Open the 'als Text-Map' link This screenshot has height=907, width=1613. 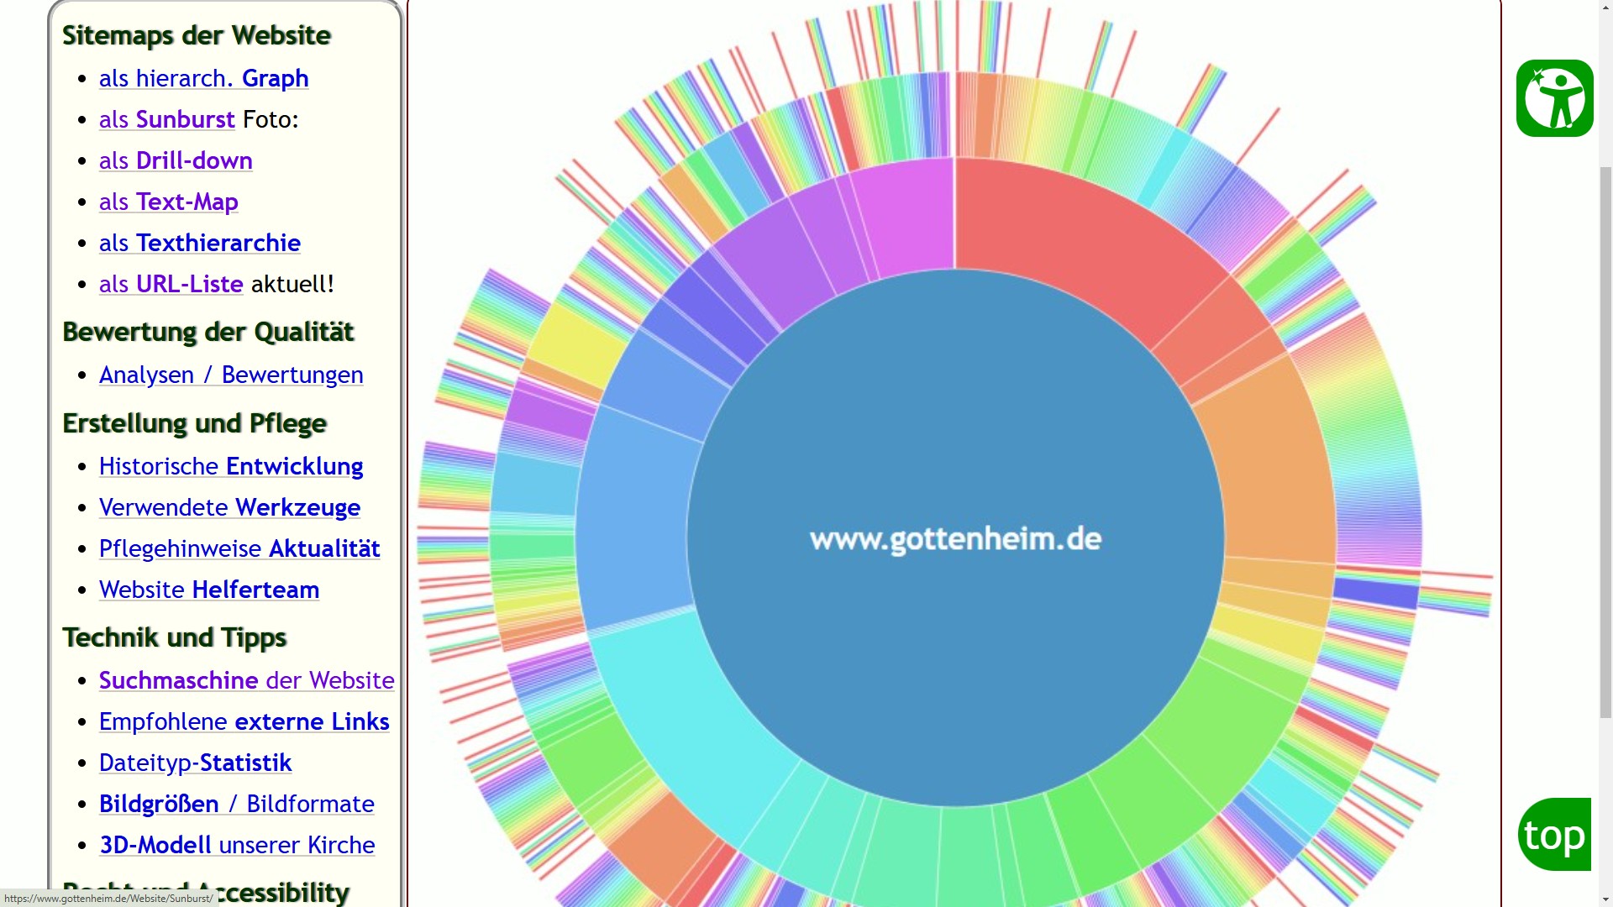coord(168,202)
